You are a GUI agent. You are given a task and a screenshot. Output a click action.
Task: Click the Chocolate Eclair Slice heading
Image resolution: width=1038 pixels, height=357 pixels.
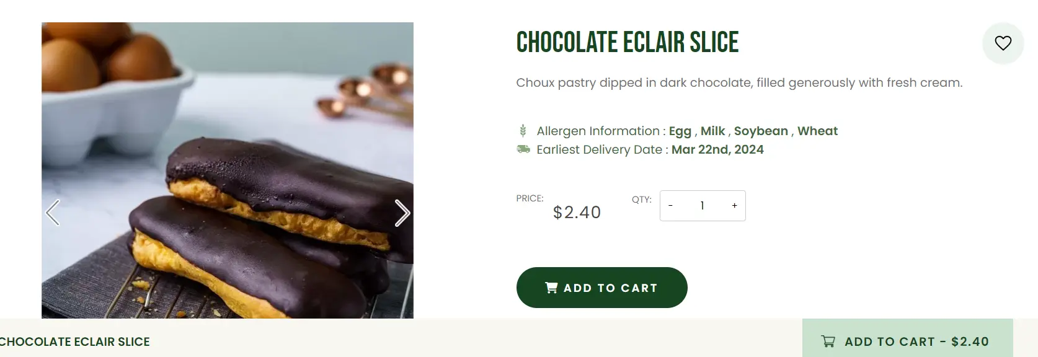(x=627, y=42)
